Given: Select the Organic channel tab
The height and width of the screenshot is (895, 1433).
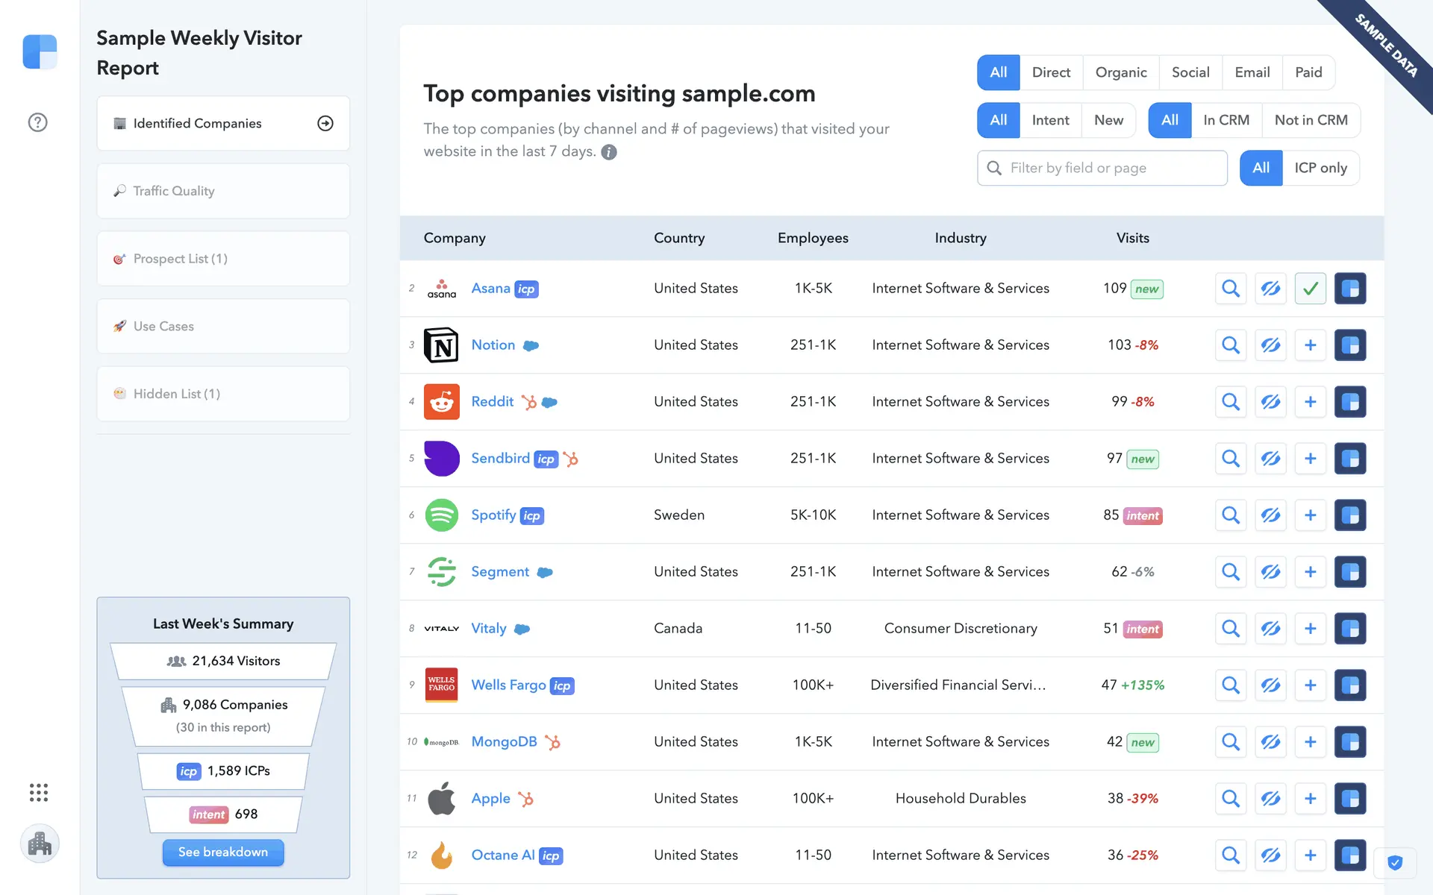Looking at the screenshot, I should tap(1120, 72).
